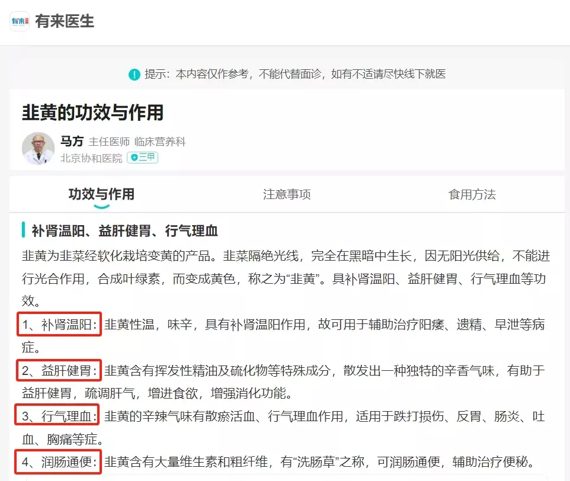The width and height of the screenshot is (570, 481).
Task: Click the 三甲 hospital grade badge
Action: [142, 158]
